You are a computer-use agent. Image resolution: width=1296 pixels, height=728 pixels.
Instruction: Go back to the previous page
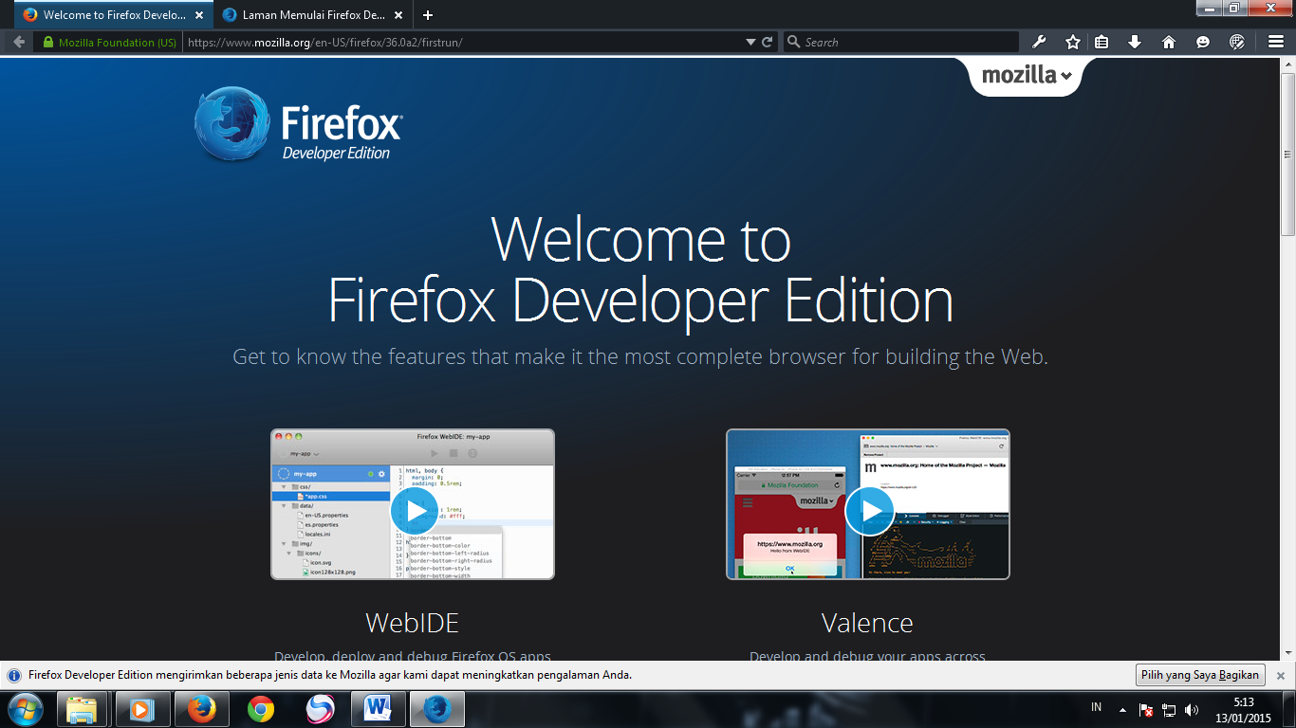tap(19, 42)
